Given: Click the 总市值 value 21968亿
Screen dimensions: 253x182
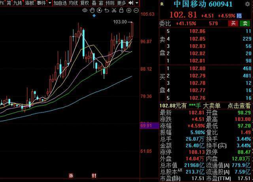Looking at the screenshot, I should pyautogui.click(x=194, y=165).
